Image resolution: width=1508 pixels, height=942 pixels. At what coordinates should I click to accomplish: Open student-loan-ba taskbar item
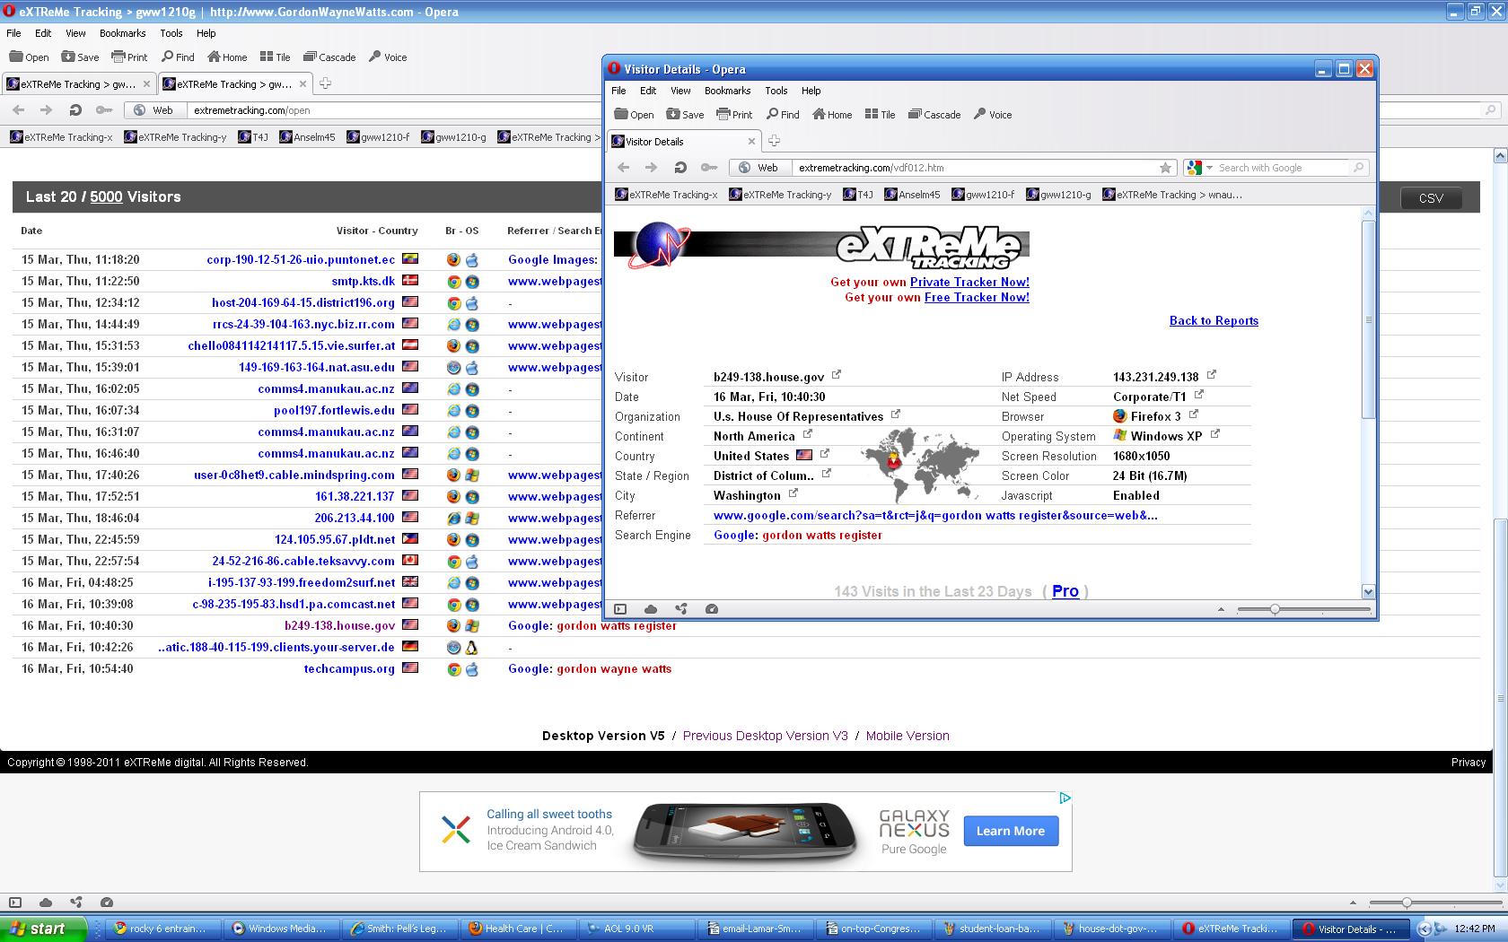992,929
